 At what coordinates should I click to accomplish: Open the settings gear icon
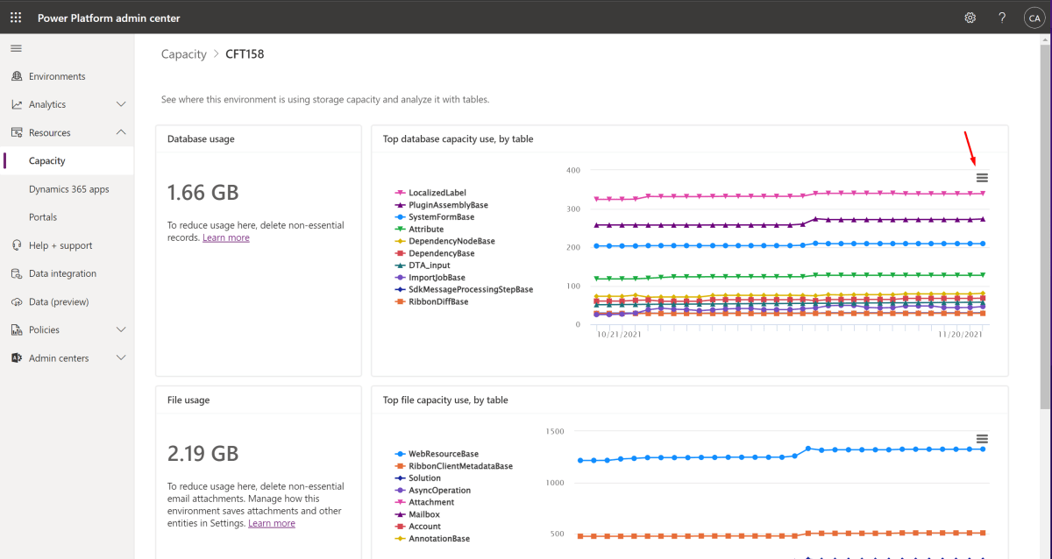point(970,18)
